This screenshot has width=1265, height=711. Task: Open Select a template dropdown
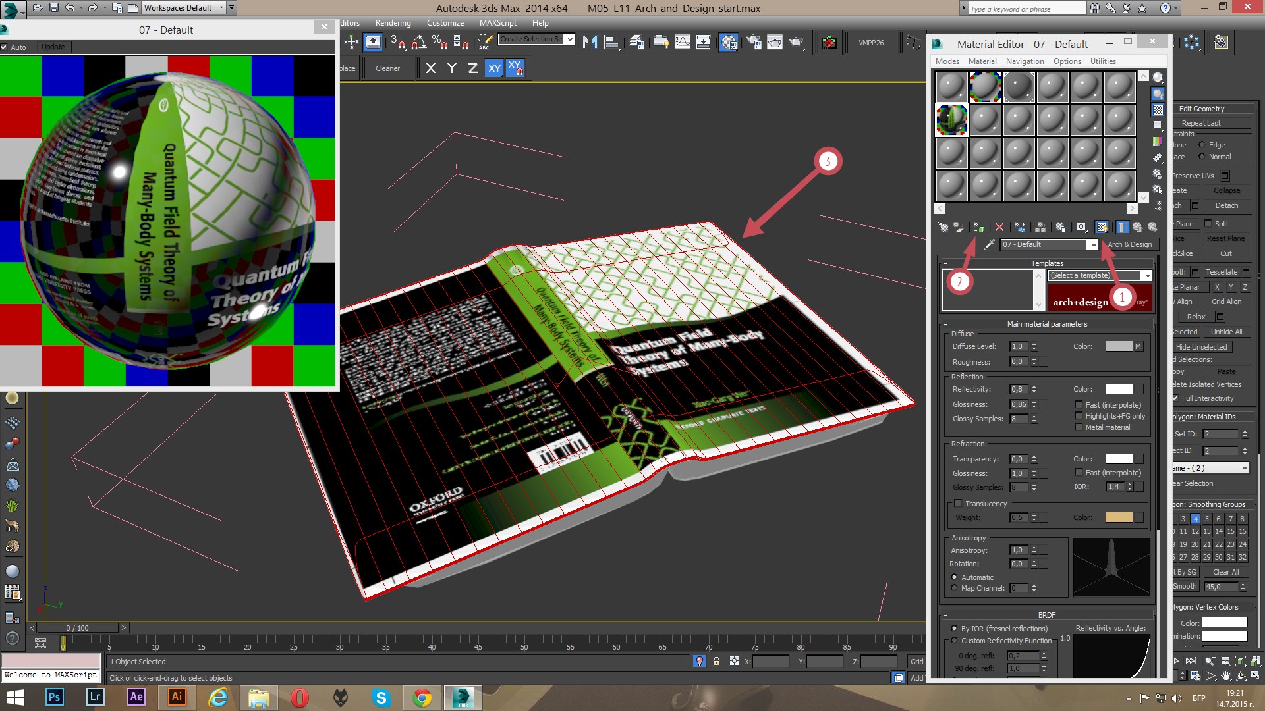1147,275
